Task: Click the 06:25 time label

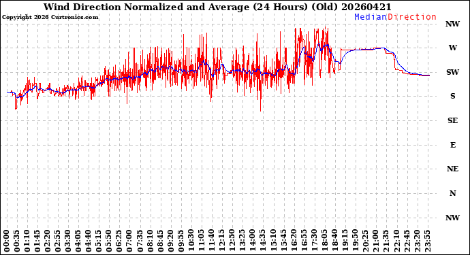Action: click(120, 241)
